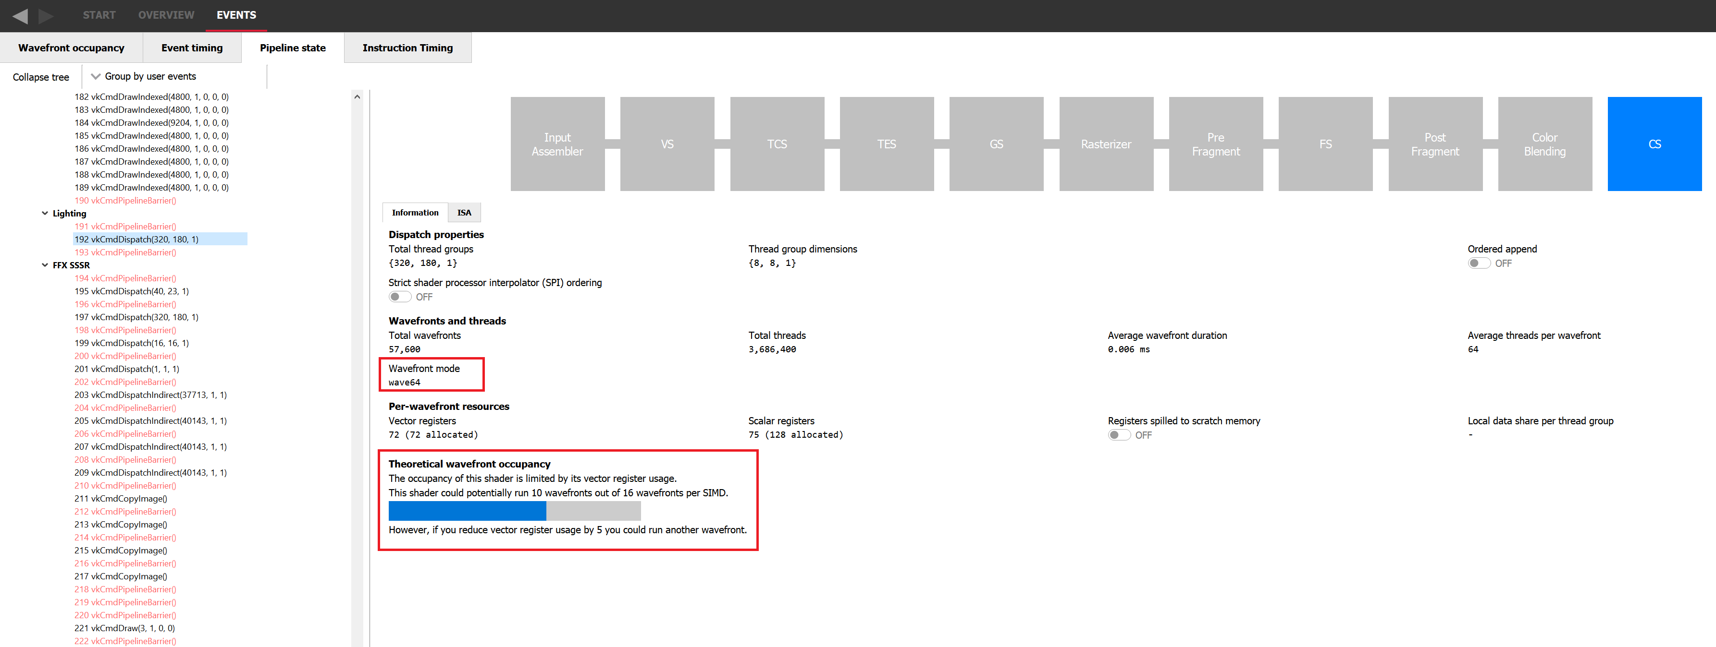Screen dimensions: 1716x647
Task: Select the Color Blending stage
Action: (x=1544, y=143)
